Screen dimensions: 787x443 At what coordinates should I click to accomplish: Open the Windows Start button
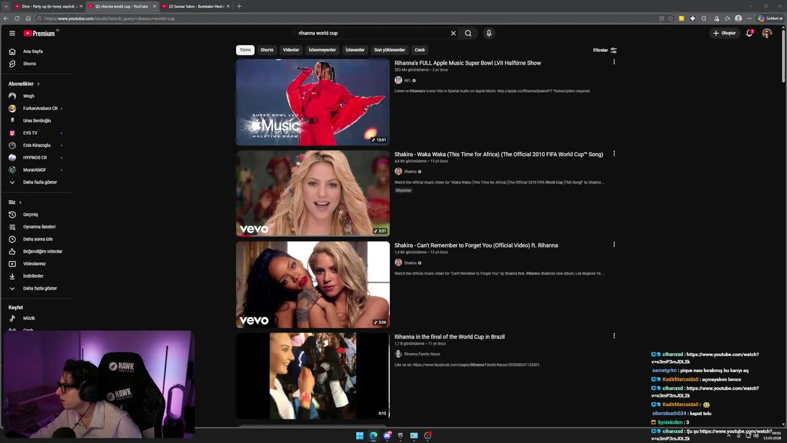tap(360, 436)
